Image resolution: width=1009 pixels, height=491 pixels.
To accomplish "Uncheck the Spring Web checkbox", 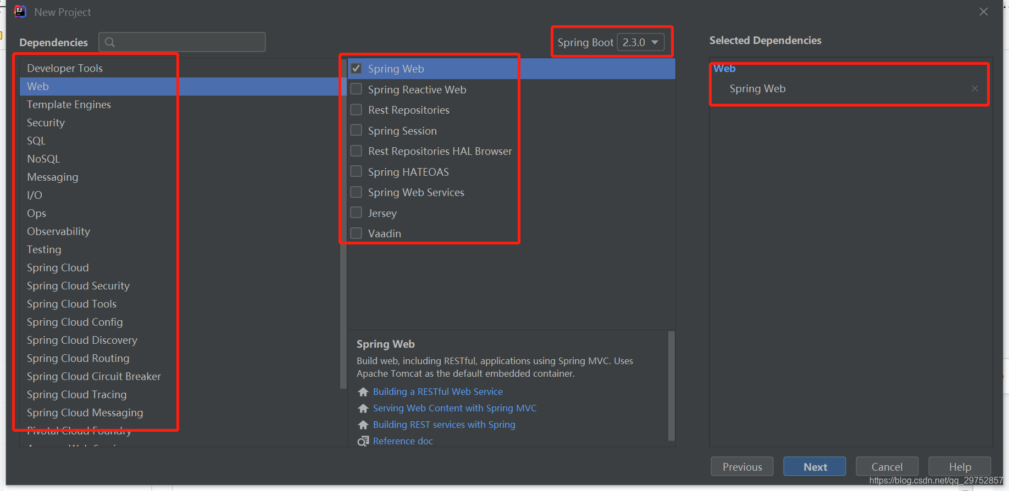I will pyautogui.click(x=356, y=69).
